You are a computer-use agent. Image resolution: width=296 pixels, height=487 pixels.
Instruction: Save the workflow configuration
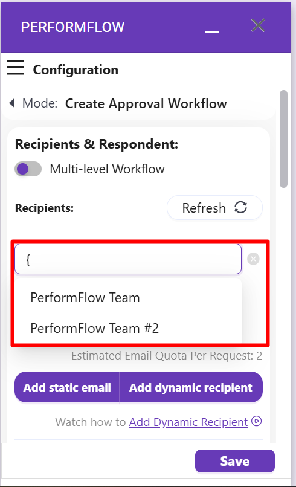(x=235, y=461)
